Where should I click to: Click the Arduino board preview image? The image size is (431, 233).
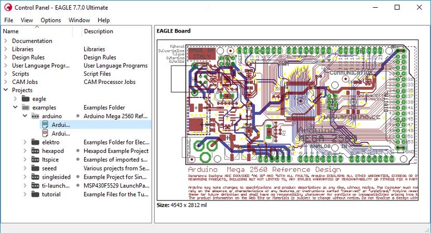[288, 120]
